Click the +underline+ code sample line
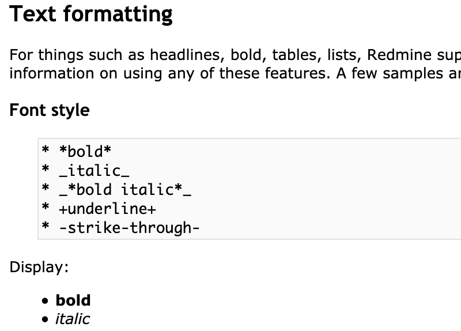The width and height of the screenshot is (461, 331). (99, 209)
